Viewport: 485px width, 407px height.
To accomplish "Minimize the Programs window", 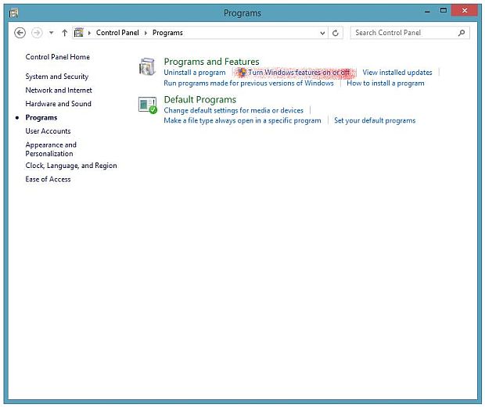I will click(x=427, y=12).
